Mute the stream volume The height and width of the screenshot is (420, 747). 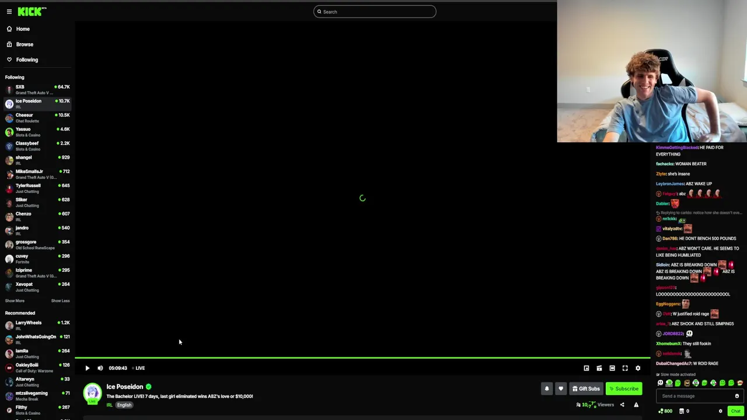(100, 368)
